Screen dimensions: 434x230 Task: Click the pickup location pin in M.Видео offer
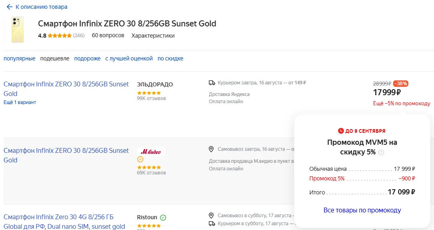click(x=212, y=149)
